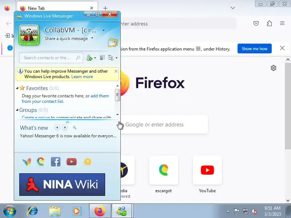Open the Facebook tab icon in Messenger
Viewport: 291px width, 218px height.
click(56, 162)
